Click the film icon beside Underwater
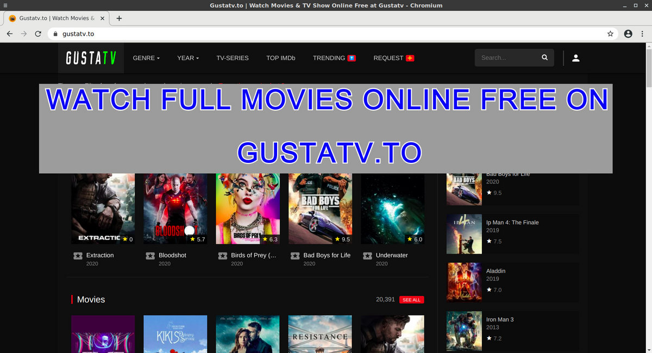 point(367,256)
